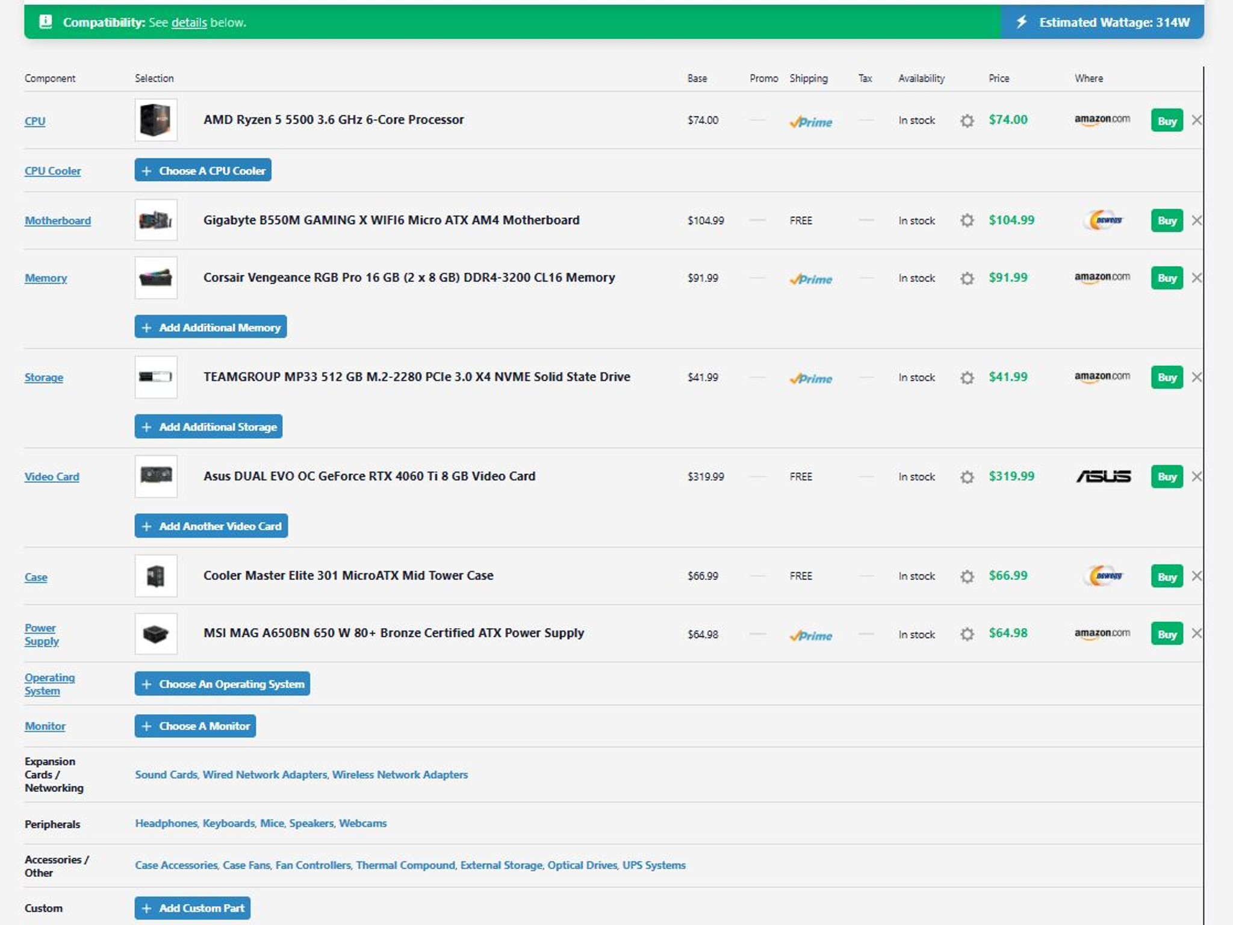
Task: Remove the AMD Ryzen 5 5500 with X
Action: [1197, 120]
